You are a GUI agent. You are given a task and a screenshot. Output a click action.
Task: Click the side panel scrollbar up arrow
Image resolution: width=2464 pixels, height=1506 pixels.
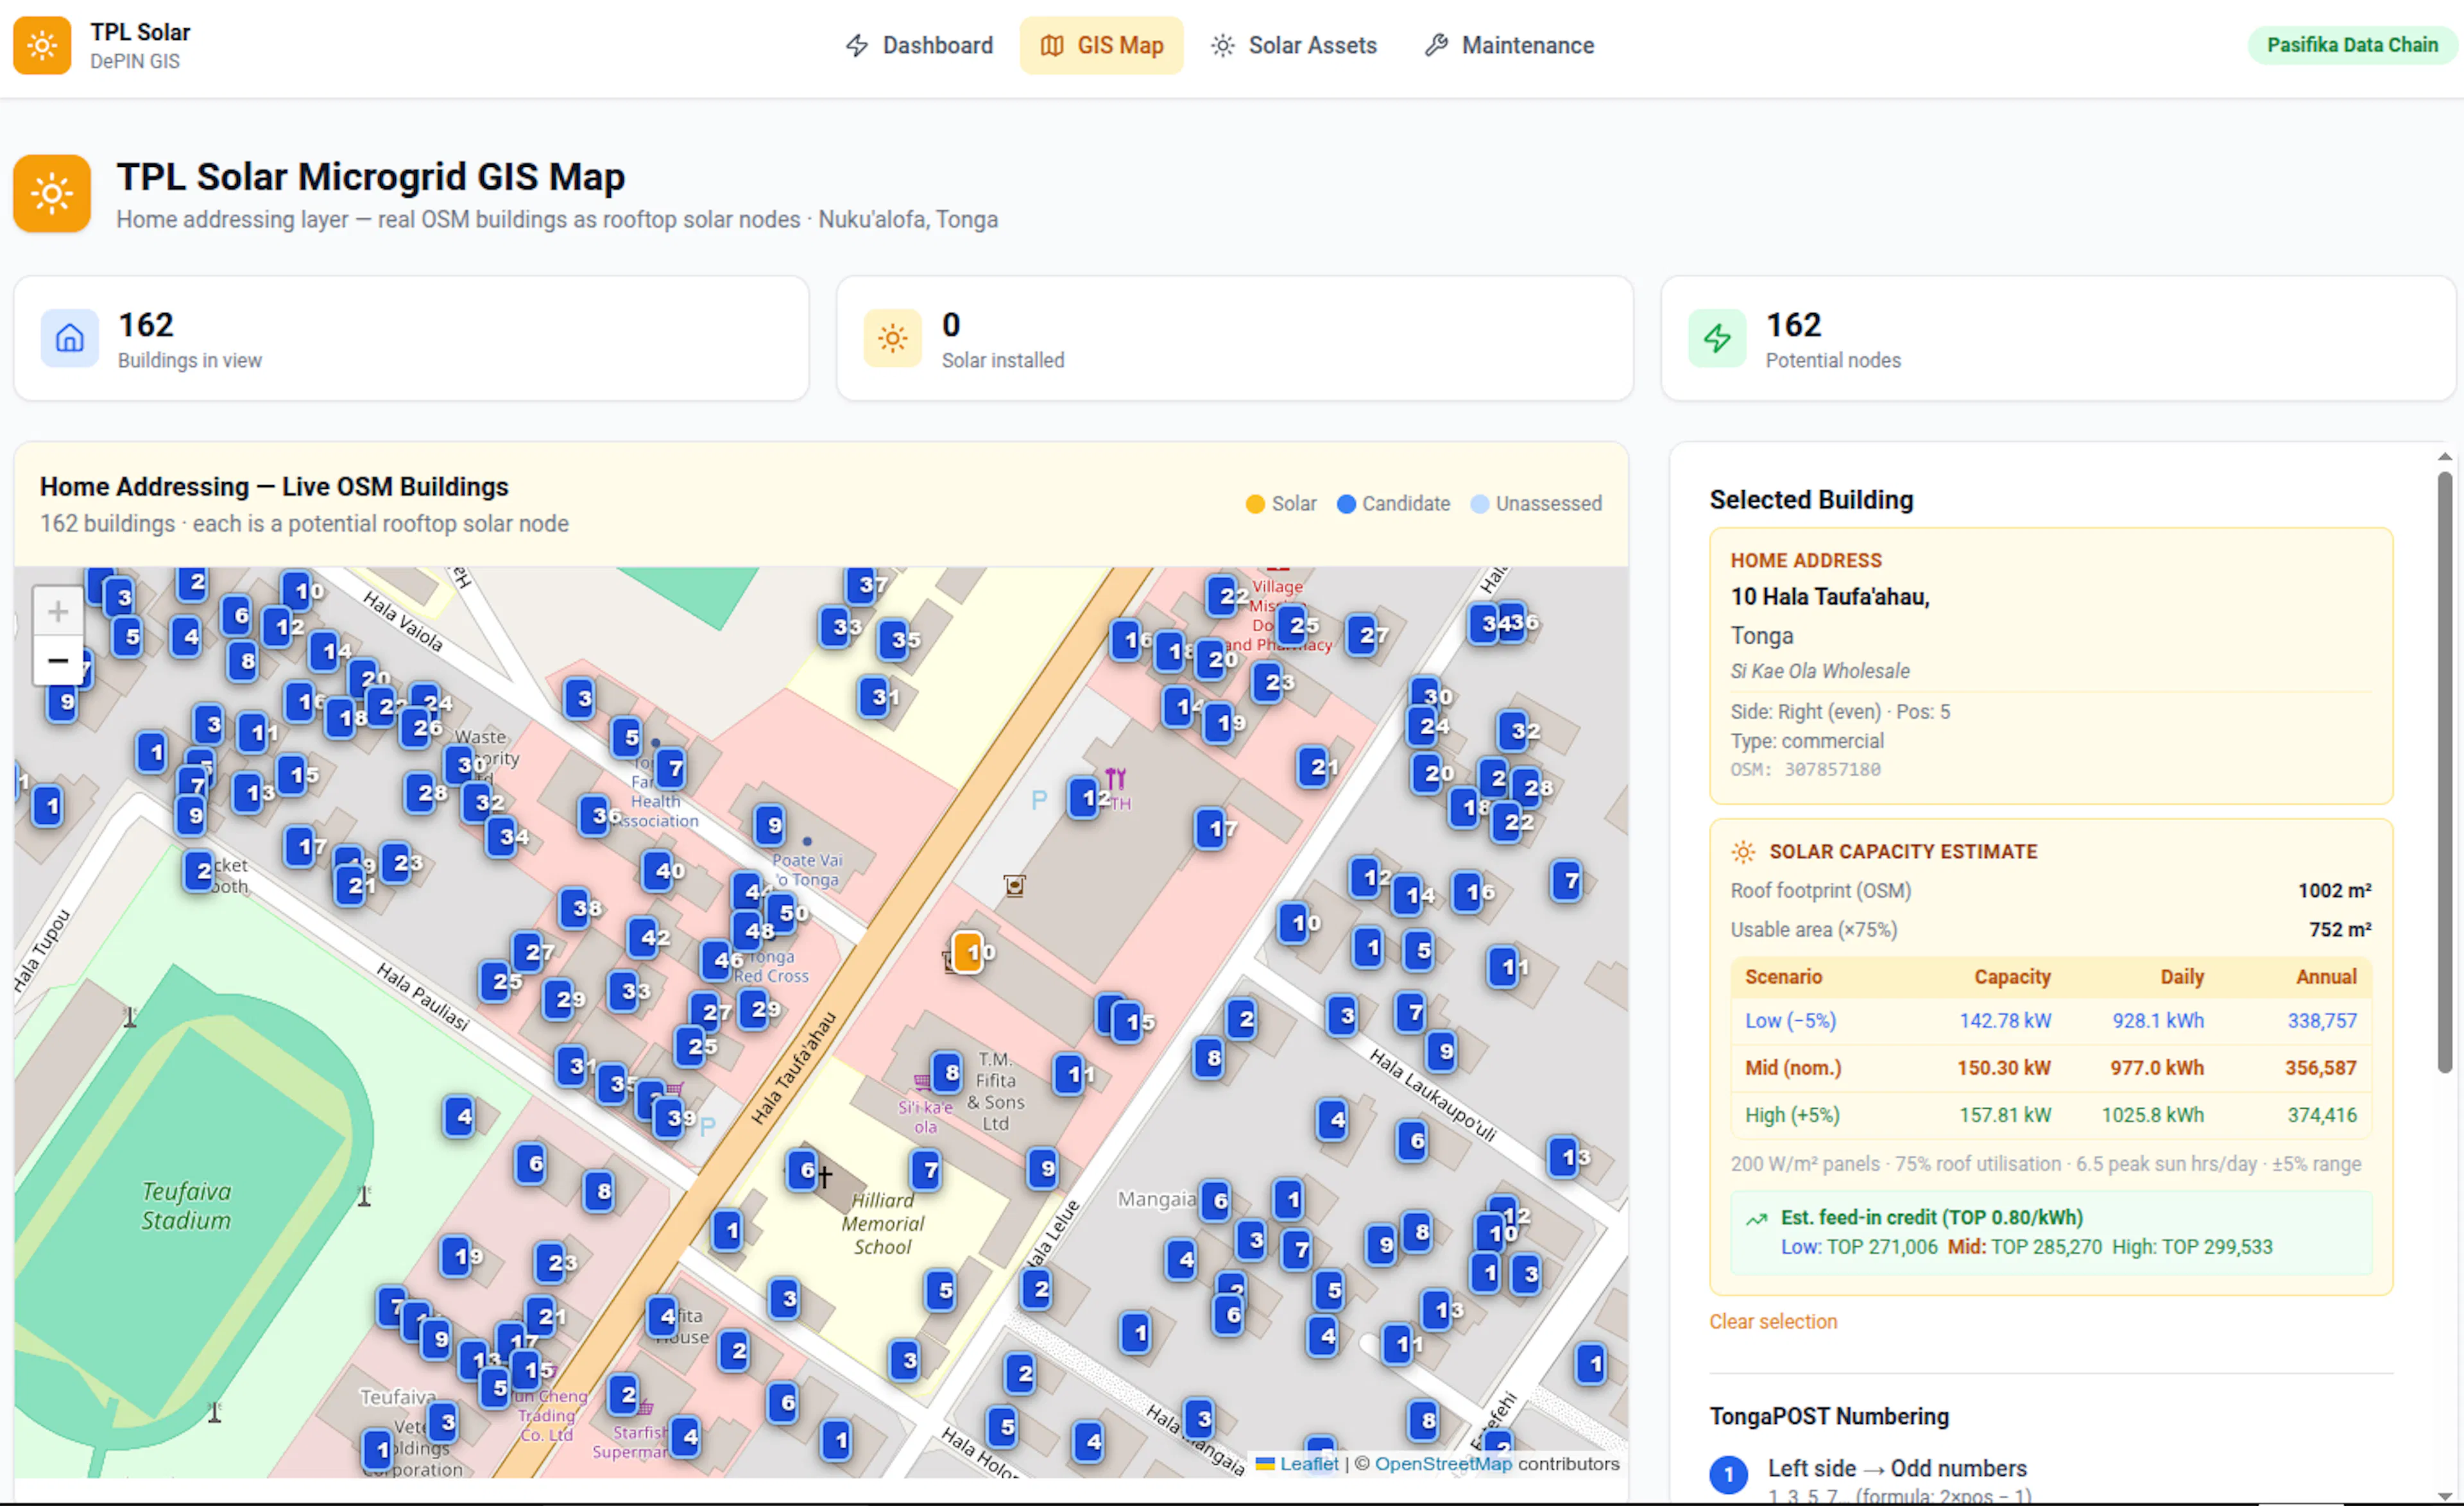(2444, 457)
